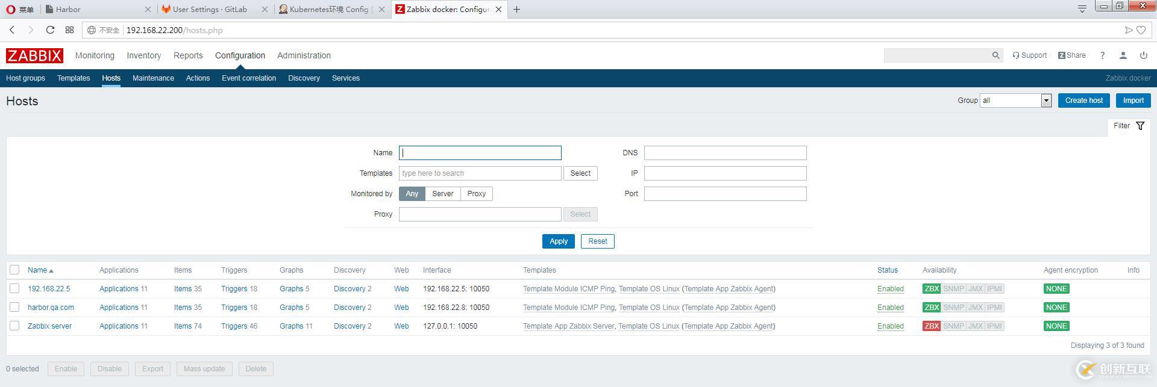The height and width of the screenshot is (387, 1157).
Task: Open Items for 192.168.22.5
Action: pos(183,289)
